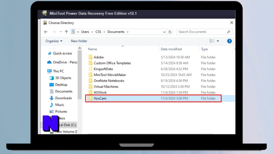Open the blue Help button
273x154 pixels.
coord(229,41)
